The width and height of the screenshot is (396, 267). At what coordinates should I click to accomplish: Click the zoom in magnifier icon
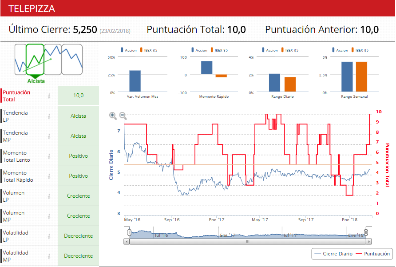coord(113,116)
